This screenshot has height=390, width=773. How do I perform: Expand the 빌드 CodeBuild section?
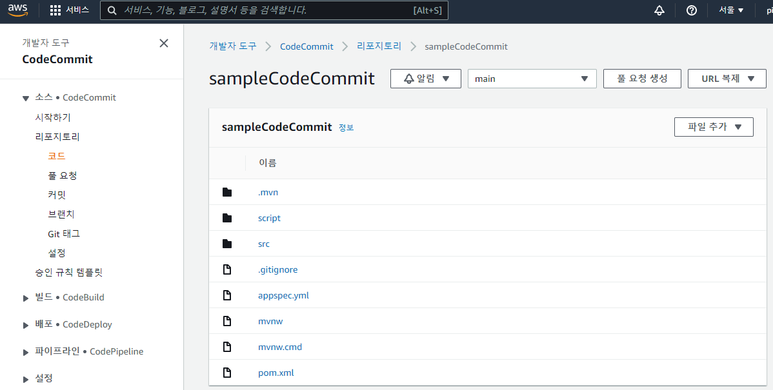26,298
